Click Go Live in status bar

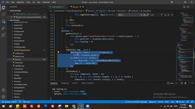pos(180,102)
